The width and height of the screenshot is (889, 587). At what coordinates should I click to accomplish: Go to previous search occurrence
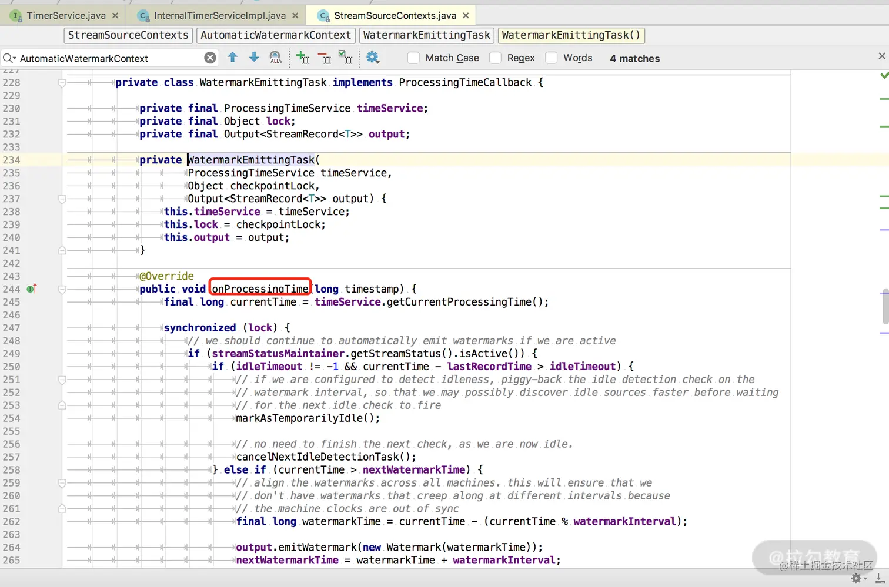click(x=233, y=57)
